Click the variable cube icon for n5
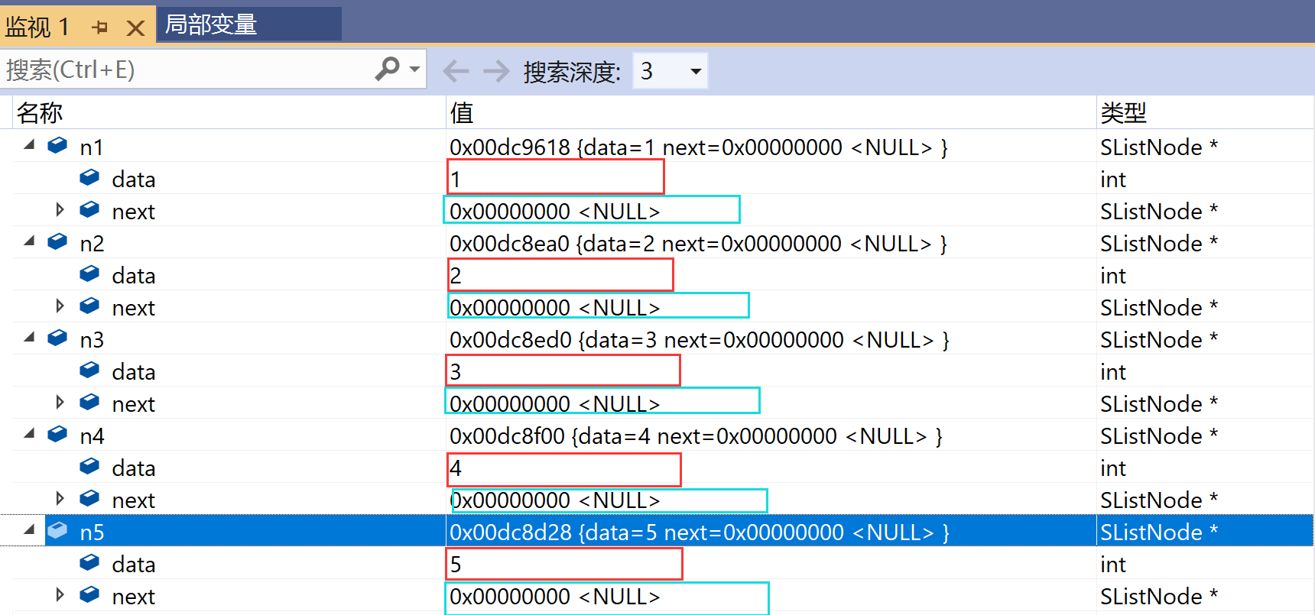The height and width of the screenshot is (615, 1315). pos(57,530)
